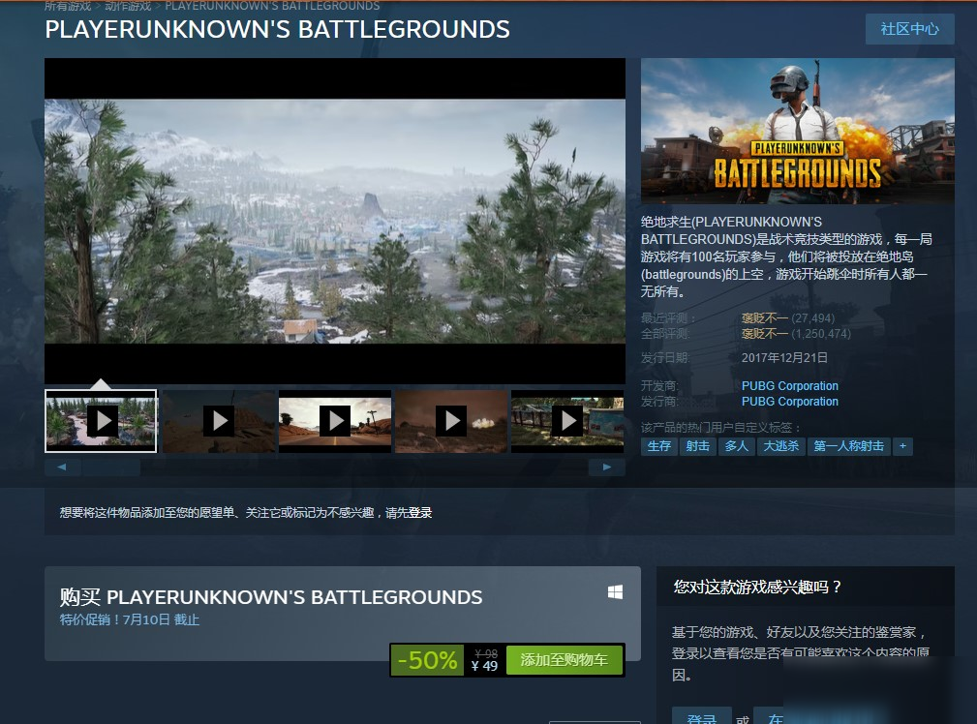Open the 社区中心 community hub
The image size is (977, 724).
pos(909,29)
